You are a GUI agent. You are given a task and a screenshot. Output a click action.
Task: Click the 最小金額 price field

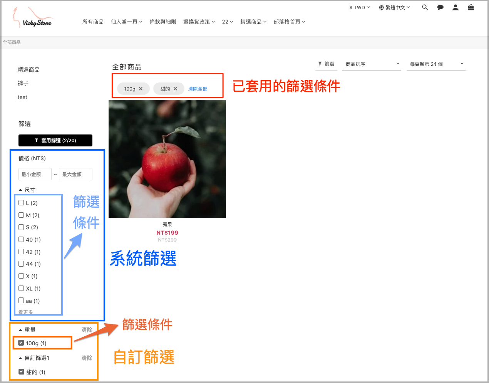[35, 174]
